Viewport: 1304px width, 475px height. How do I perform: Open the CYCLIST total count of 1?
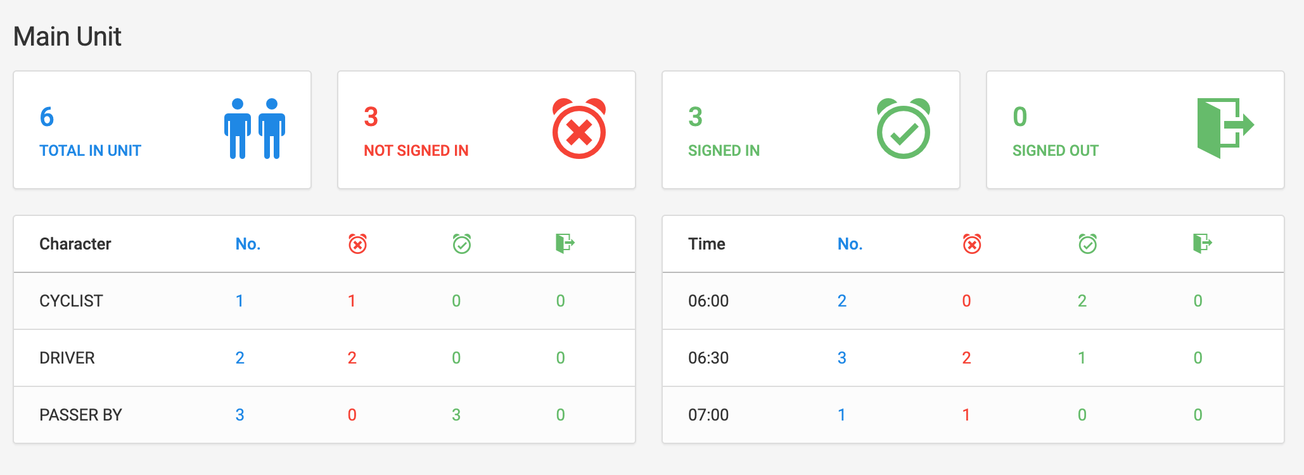click(x=240, y=301)
